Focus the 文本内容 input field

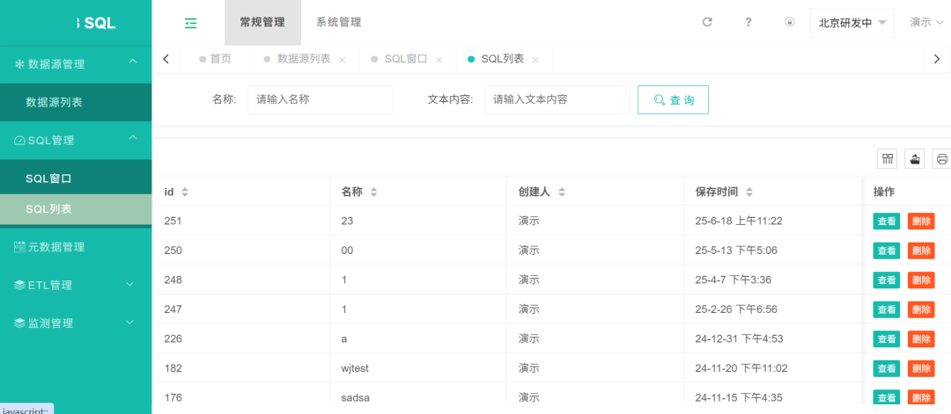click(557, 100)
